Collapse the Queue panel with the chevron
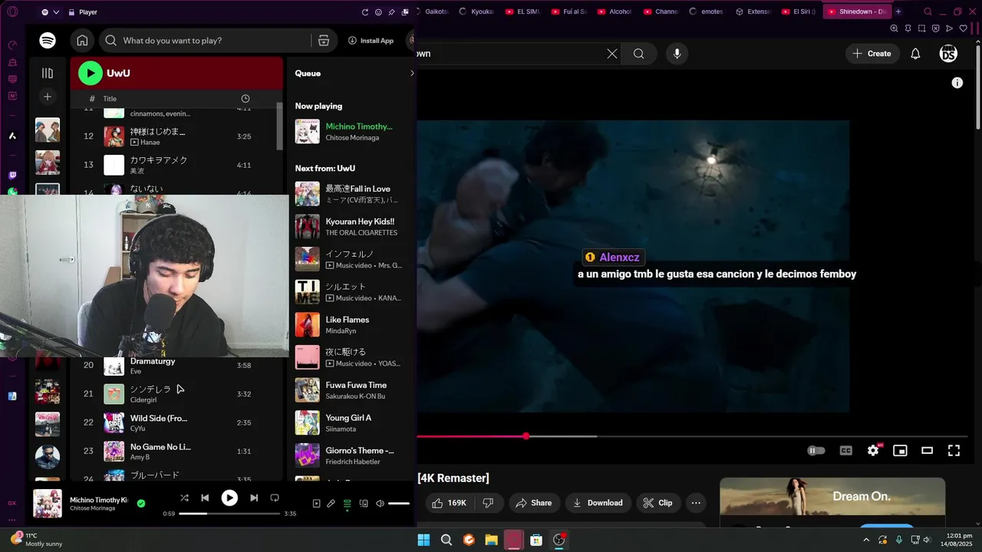 411,74
